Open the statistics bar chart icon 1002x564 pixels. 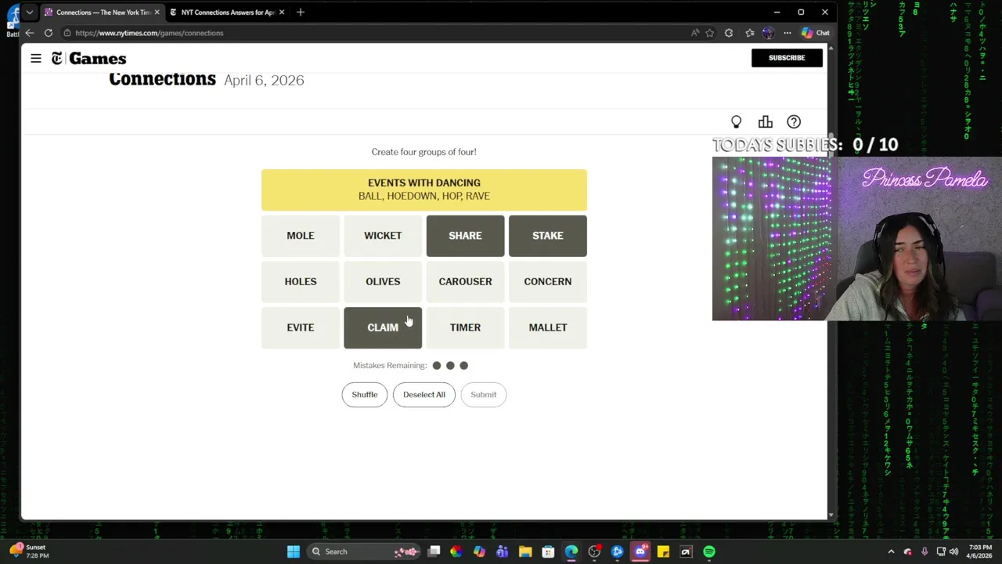(765, 122)
